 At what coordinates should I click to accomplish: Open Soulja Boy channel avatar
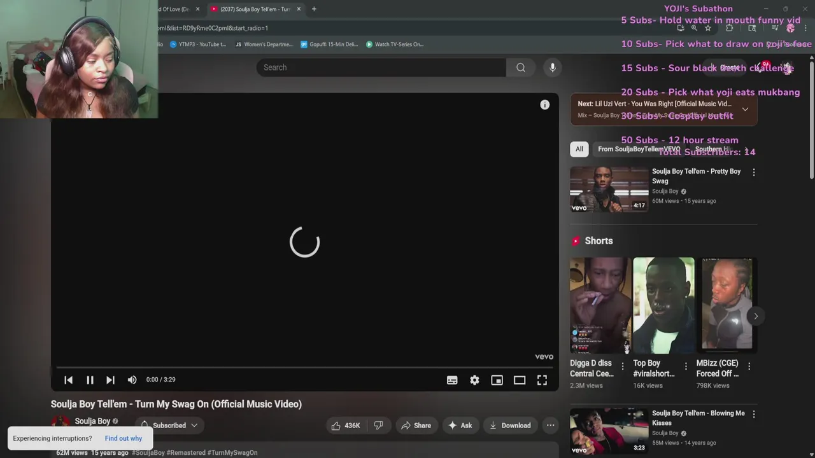point(60,424)
